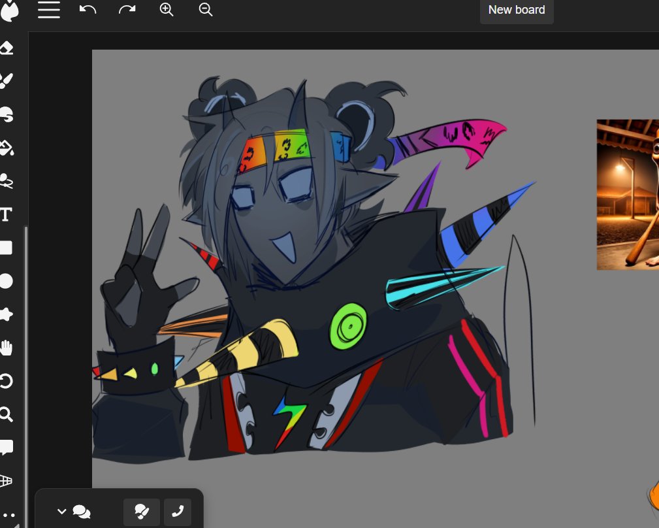Select the custom star shape tool

point(7,314)
